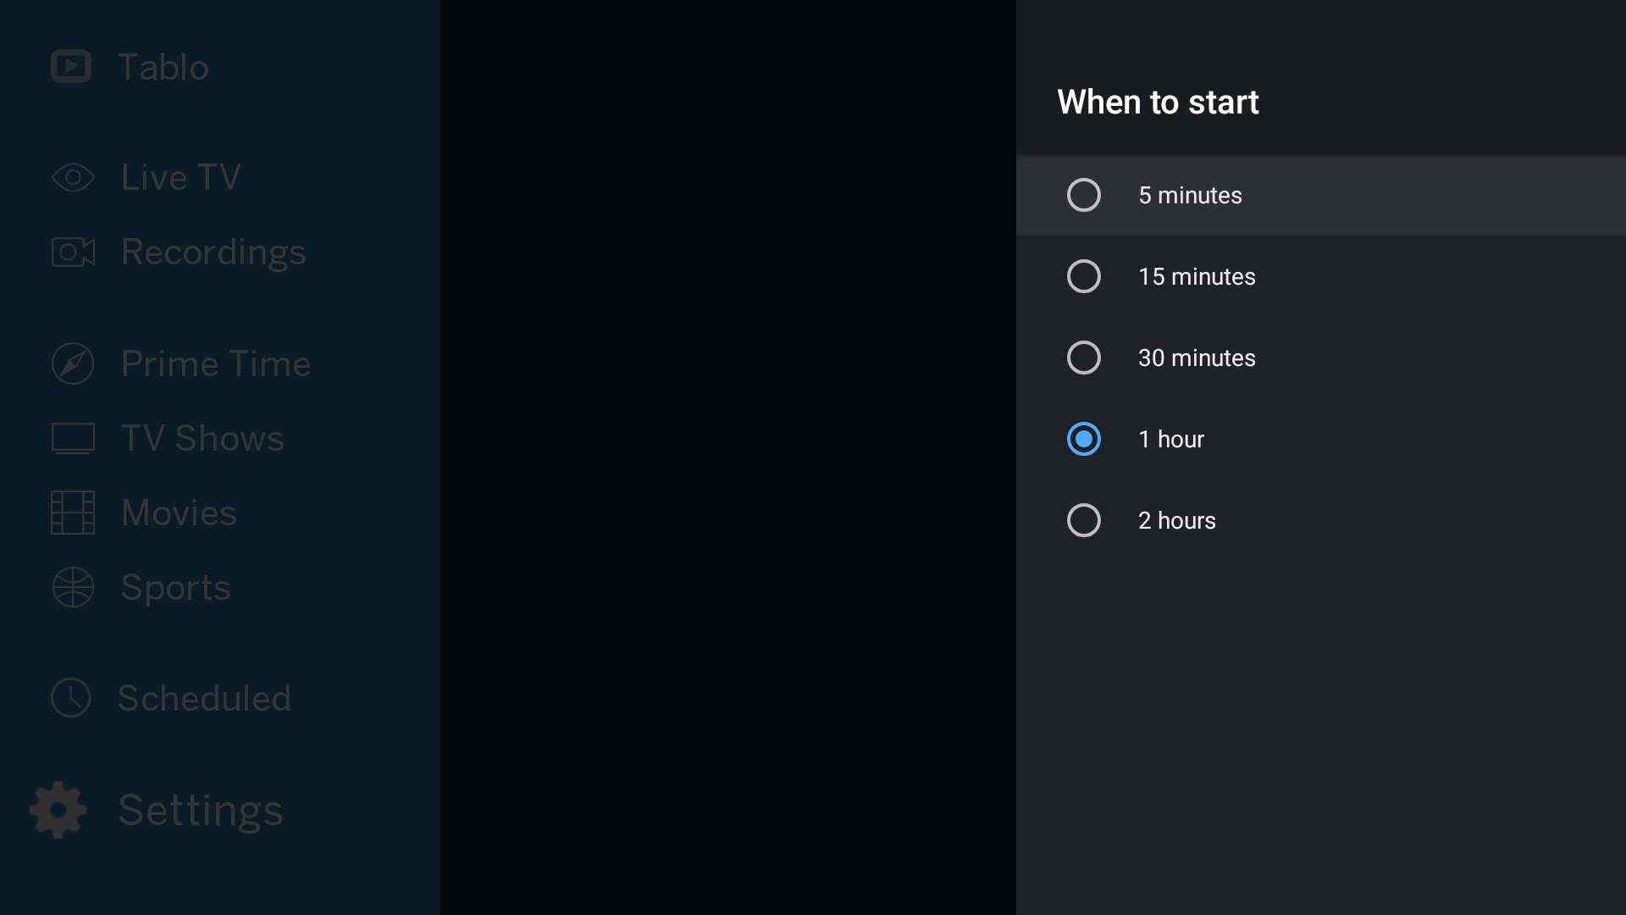Viewport: 1626px width, 915px height.
Task: Open Recordings from the sidebar
Action: coord(213,252)
